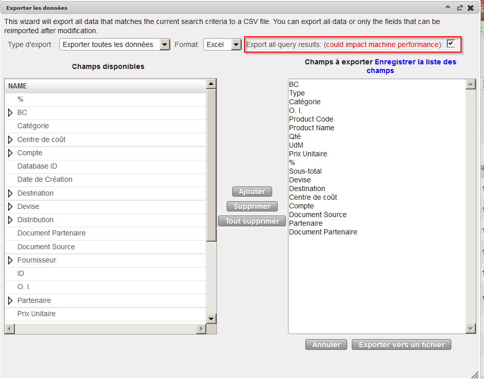The height and width of the screenshot is (379, 484).
Task: Select Document Partenaire in available fields
Action: coord(105,233)
